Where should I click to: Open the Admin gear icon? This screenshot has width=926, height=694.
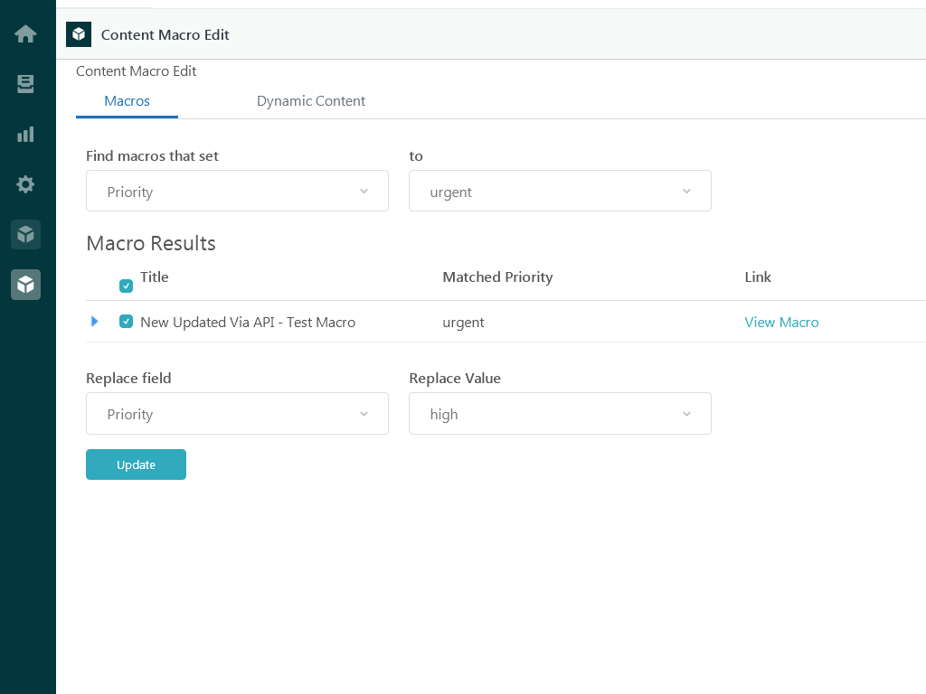[25, 184]
